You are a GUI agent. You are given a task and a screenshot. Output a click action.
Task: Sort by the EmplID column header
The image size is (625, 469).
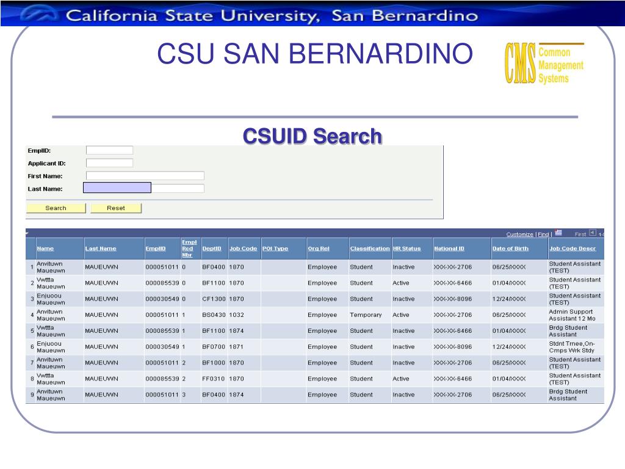pos(156,249)
